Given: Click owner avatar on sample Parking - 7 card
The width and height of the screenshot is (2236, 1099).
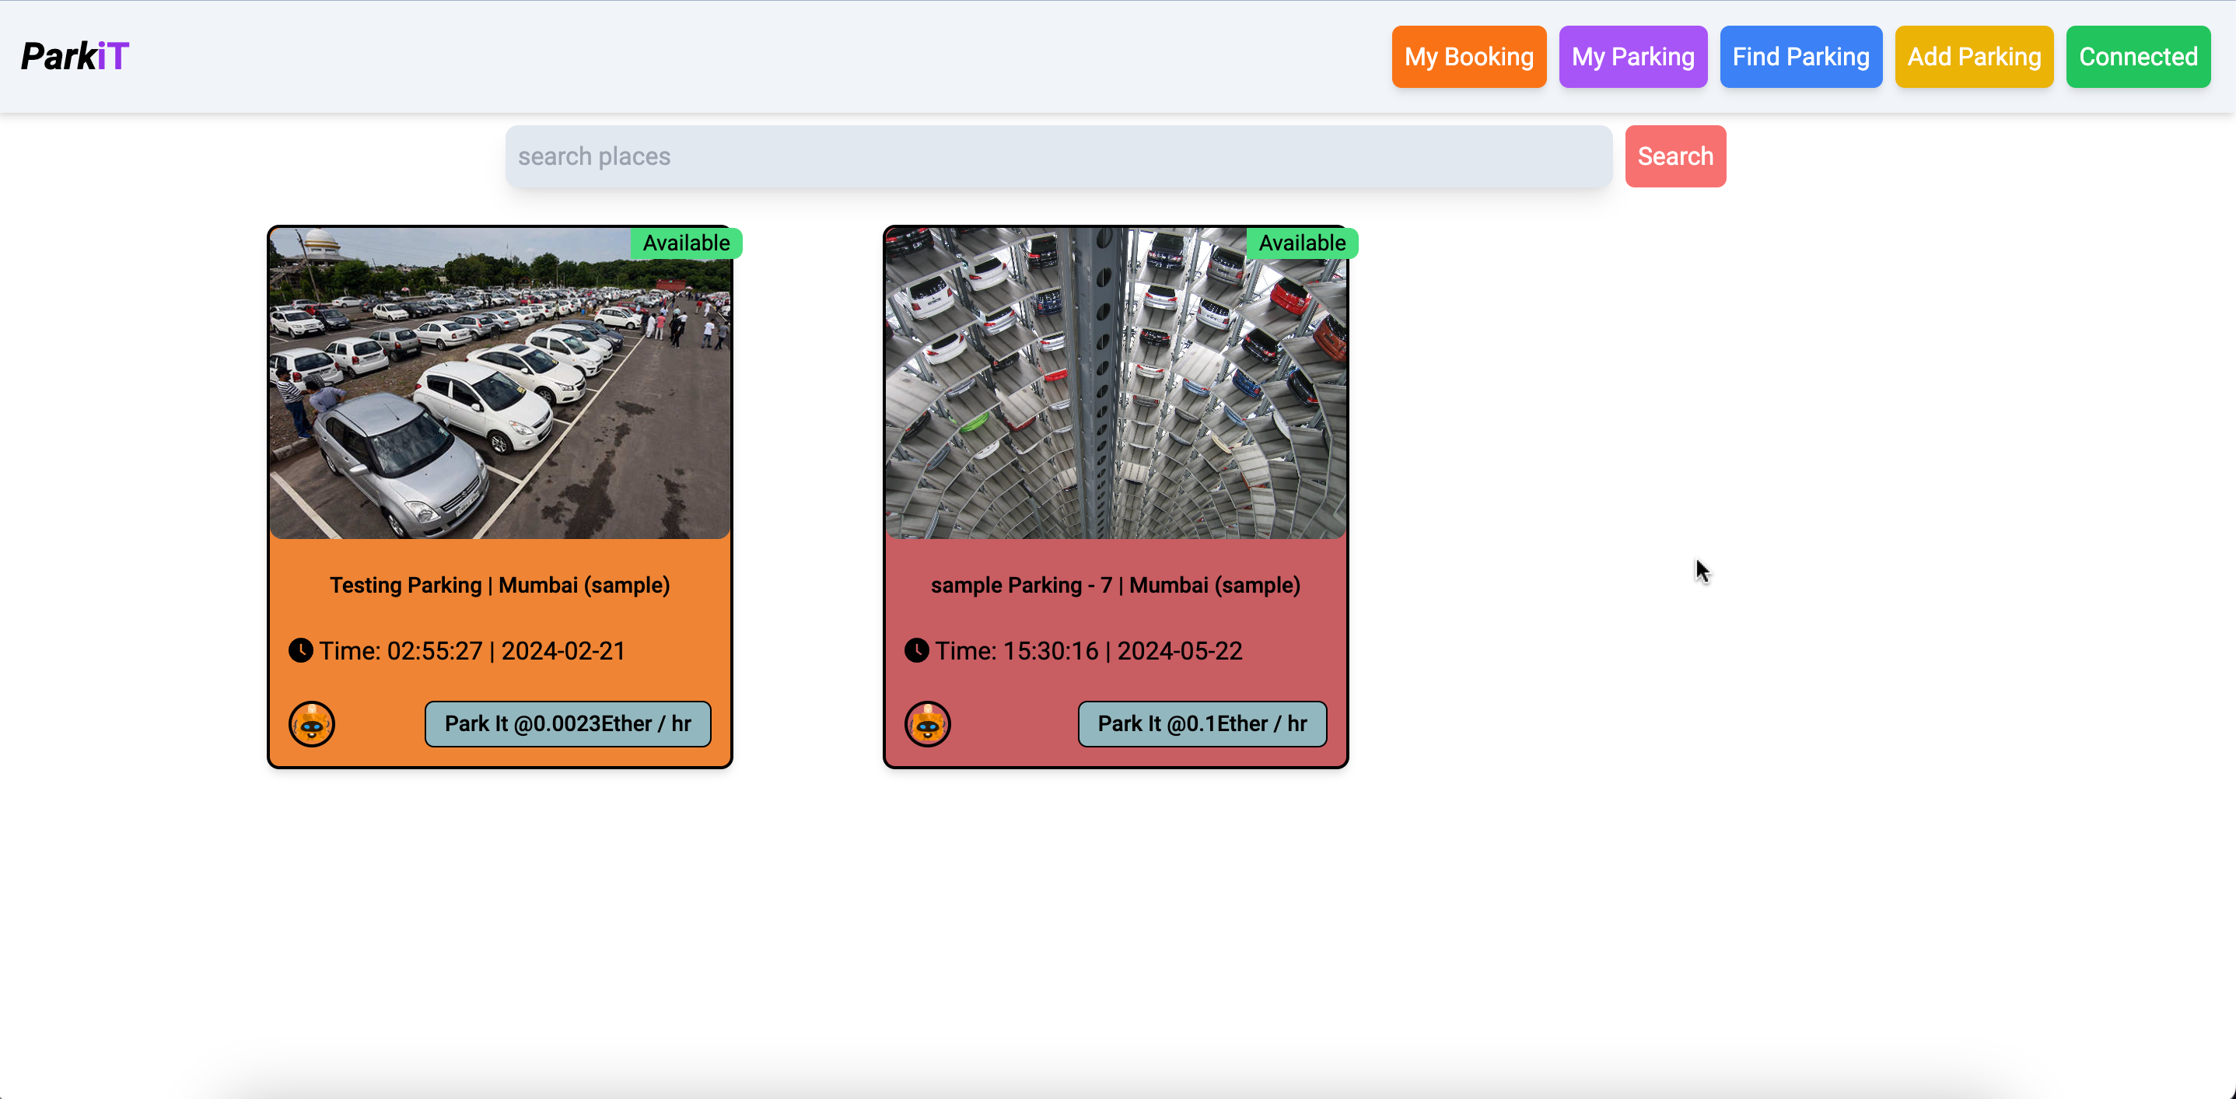Looking at the screenshot, I should pos(928,724).
